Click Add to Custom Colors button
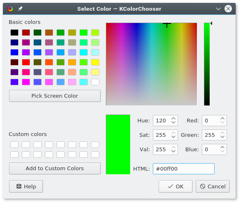The image size is (241, 204). pos(55,168)
